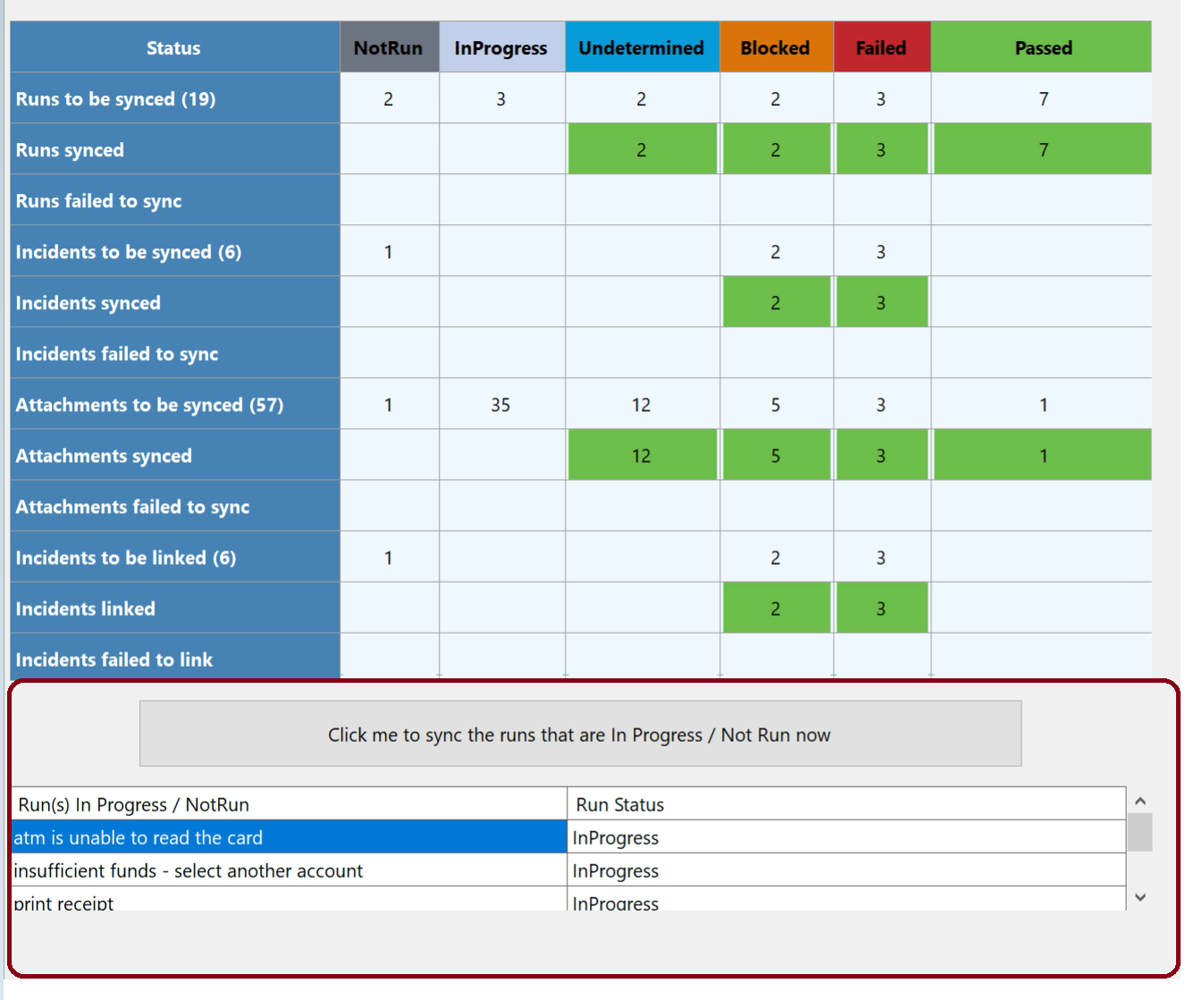Select the 'atm is unable to read the card' row

click(x=289, y=837)
